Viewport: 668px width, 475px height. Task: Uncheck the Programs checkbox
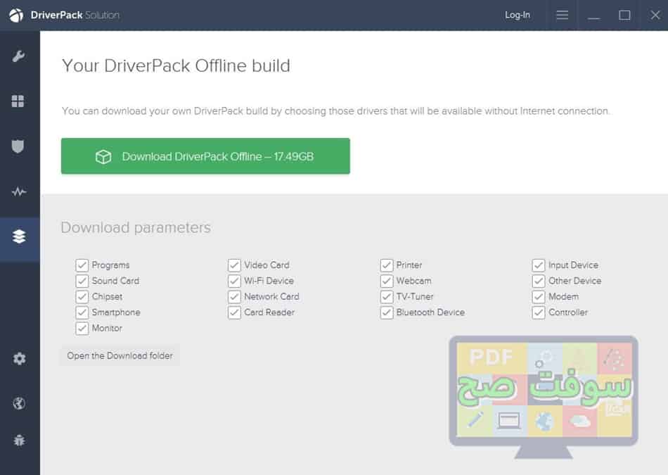[x=82, y=265]
